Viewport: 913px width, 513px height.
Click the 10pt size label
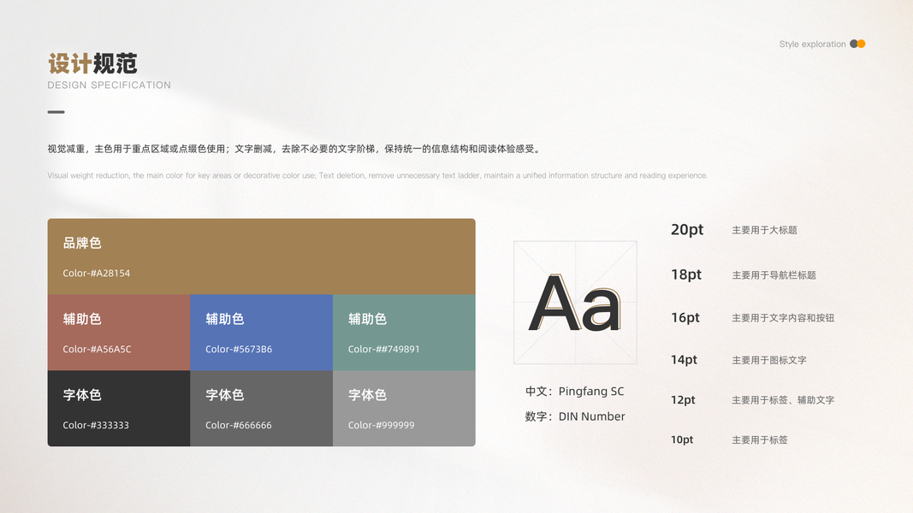tap(682, 439)
